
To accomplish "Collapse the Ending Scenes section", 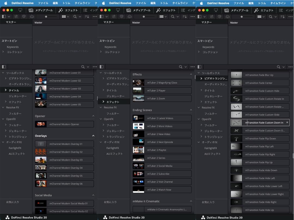I will point(191,110).
